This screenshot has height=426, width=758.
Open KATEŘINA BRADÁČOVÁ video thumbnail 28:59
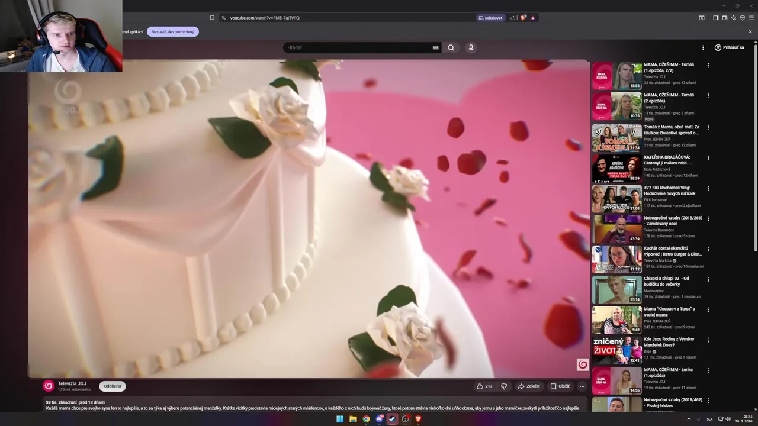click(616, 167)
